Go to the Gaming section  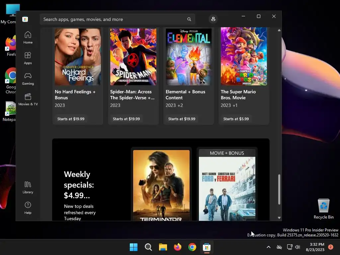(28, 79)
